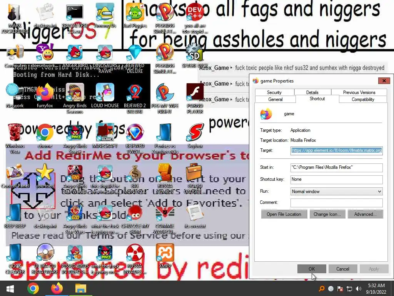The image size is (394, 296).
Task: Switch to the Details tab
Action: (312, 92)
